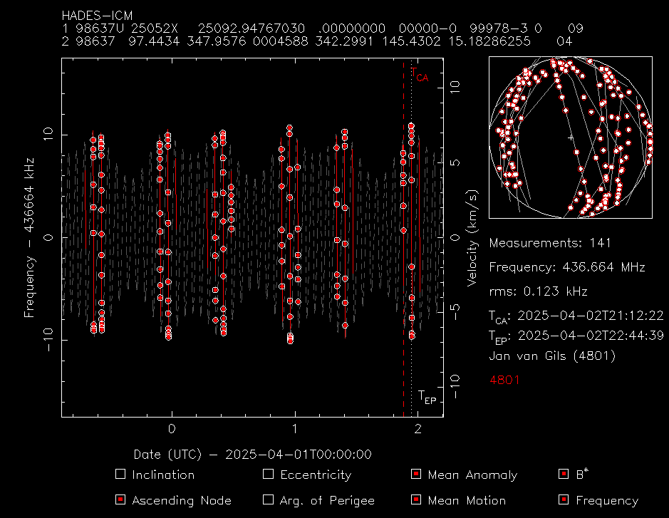Enable the Inclination fit checkbox
The width and height of the screenshot is (669, 518).
point(120,475)
